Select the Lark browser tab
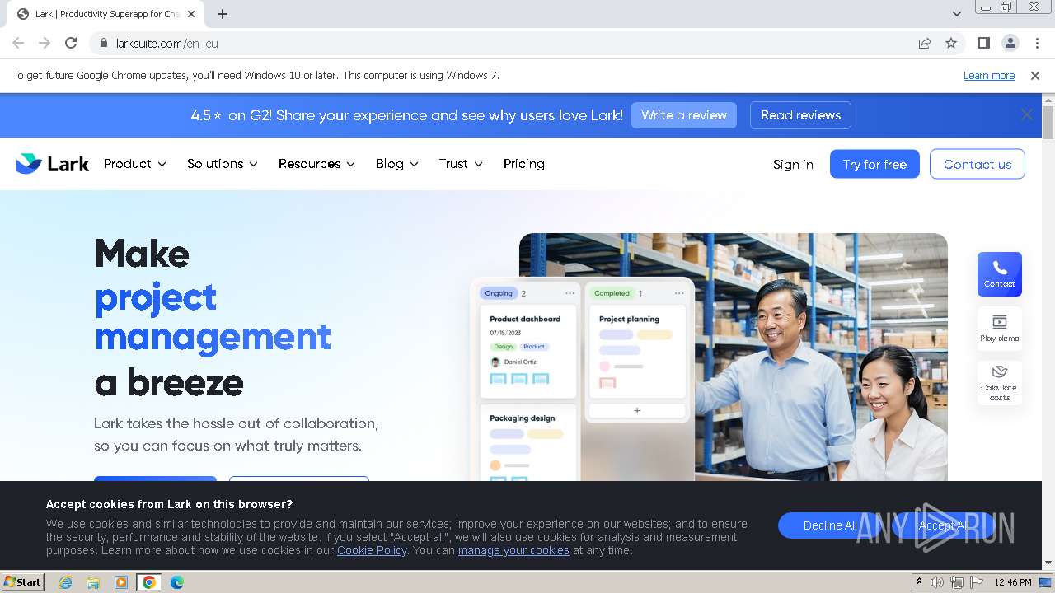Image resolution: width=1055 pixels, height=593 pixels. [x=105, y=14]
